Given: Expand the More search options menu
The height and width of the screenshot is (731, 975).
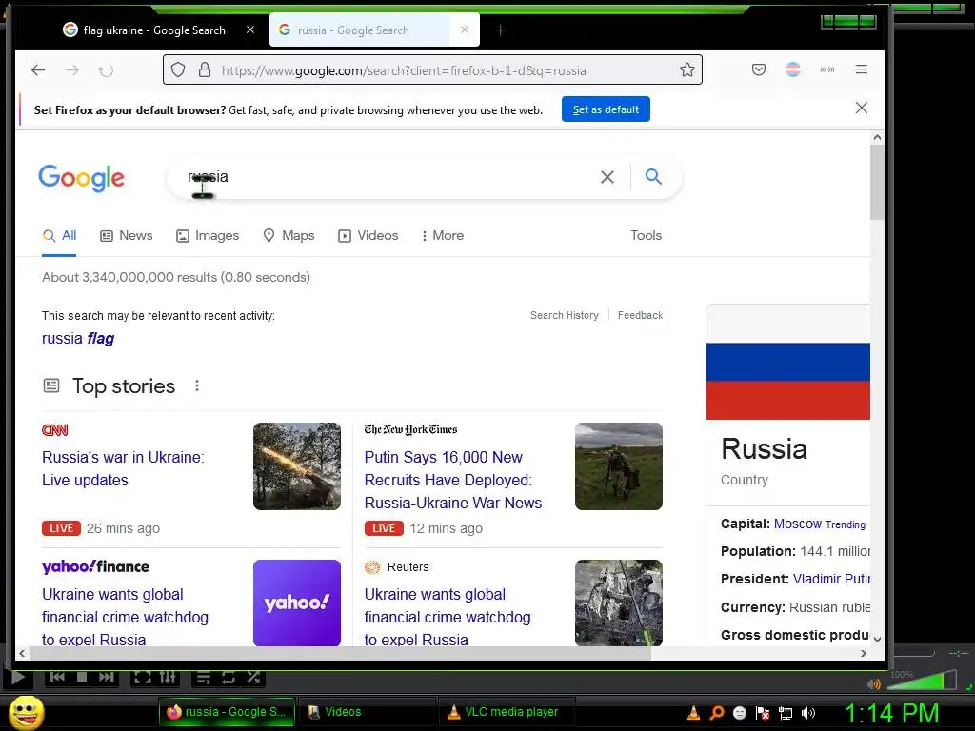Looking at the screenshot, I should coord(442,236).
